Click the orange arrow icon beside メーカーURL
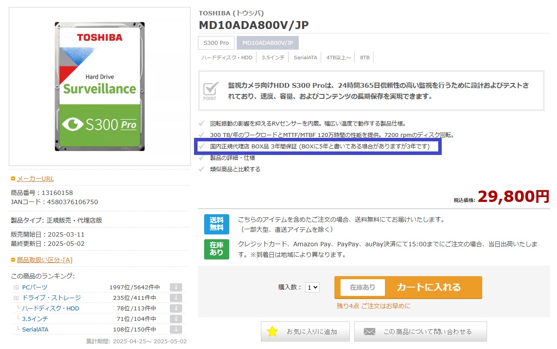557x349 pixels. coord(13,179)
